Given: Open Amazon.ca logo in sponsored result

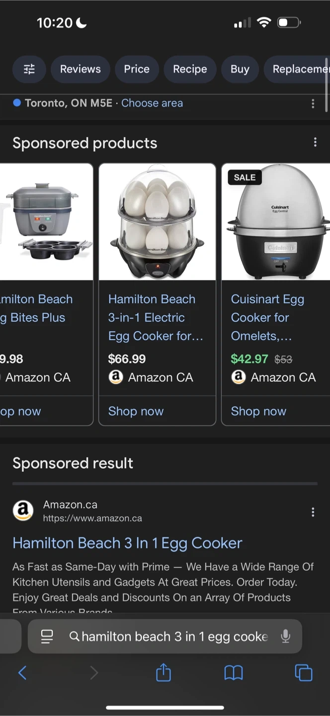Looking at the screenshot, I should 23,511.
